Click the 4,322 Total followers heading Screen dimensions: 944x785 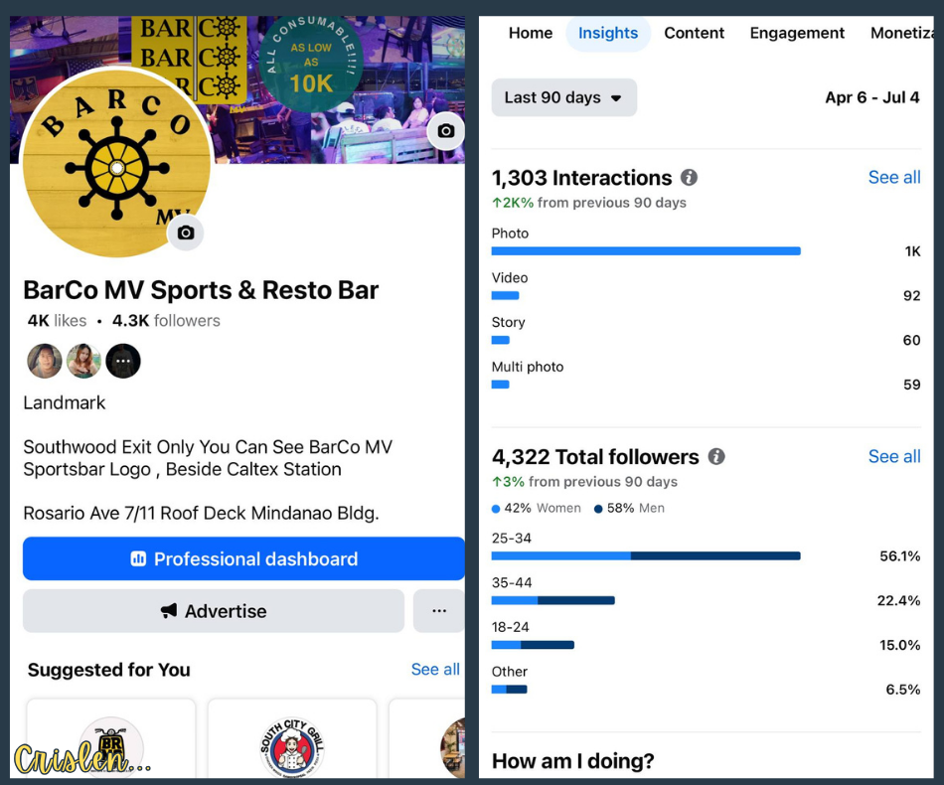595,457
